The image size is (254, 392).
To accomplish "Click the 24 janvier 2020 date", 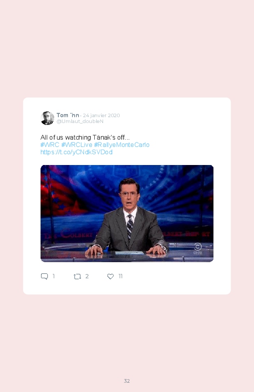I will [x=101, y=115].
